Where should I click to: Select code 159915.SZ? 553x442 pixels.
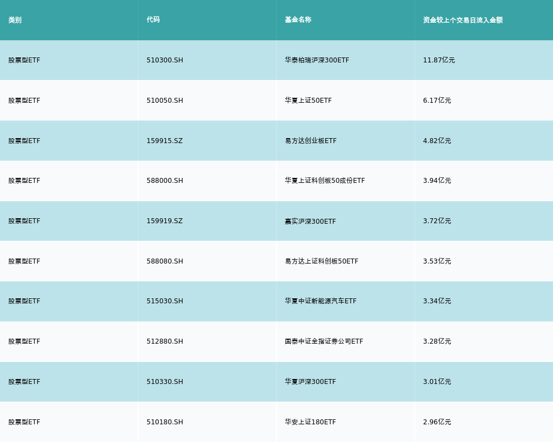[165, 141]
